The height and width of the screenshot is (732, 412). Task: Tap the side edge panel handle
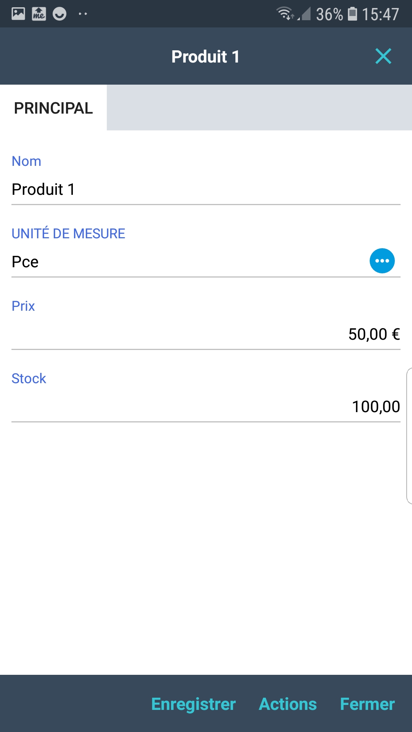(x=409, y=436)
